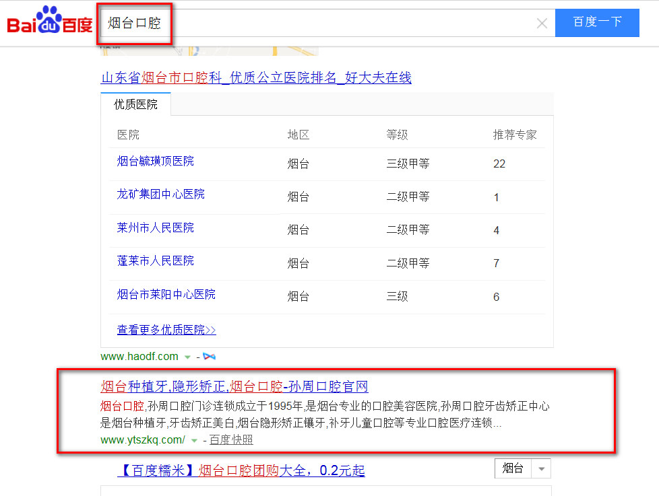Screen dimensions: 659x496
Task: Expand the 烟台 region selector dropdown
Action: click(540, 468)
